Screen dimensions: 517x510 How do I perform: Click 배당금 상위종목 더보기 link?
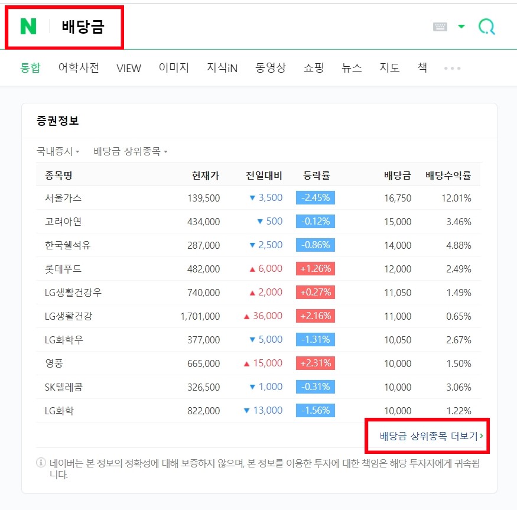pyautogui.click(x=431, y=436)
